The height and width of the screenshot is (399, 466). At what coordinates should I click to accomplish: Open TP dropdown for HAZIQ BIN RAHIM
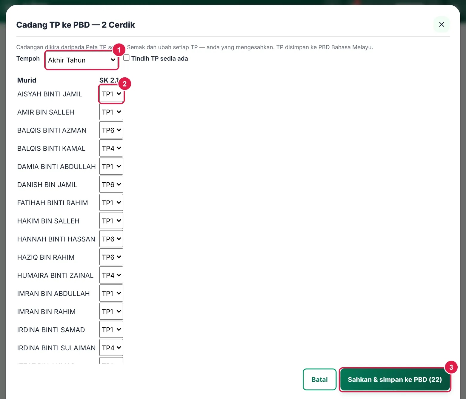(111, 257)
